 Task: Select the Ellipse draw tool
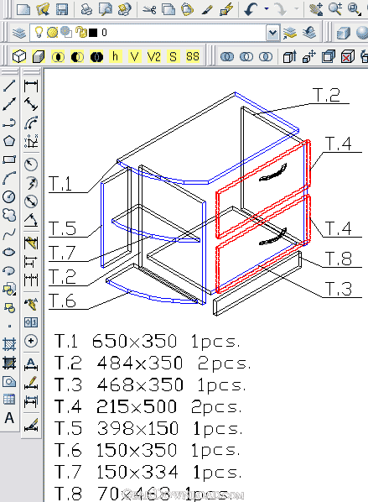click(9, 252)
